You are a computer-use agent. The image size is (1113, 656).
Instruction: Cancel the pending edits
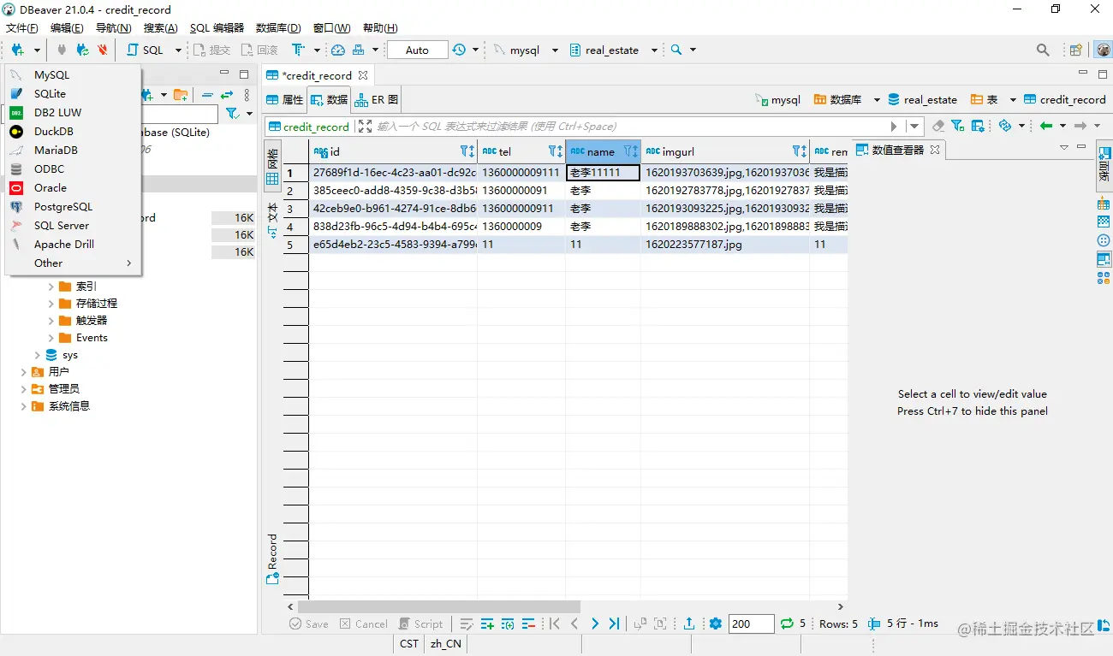pyautogui.click(x=363, y=623)
